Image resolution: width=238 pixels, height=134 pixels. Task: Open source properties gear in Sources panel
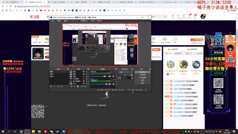[78, 86]
